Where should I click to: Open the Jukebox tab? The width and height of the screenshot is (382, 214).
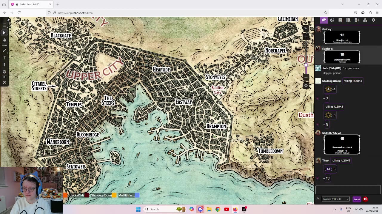point(357,20)
